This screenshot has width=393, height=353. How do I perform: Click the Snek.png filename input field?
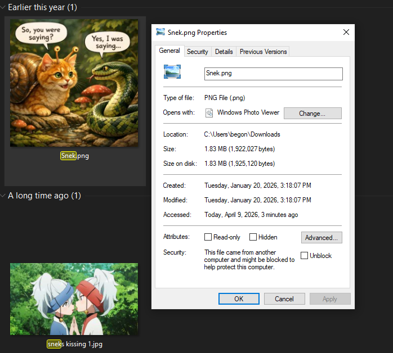tap(274, 74)
